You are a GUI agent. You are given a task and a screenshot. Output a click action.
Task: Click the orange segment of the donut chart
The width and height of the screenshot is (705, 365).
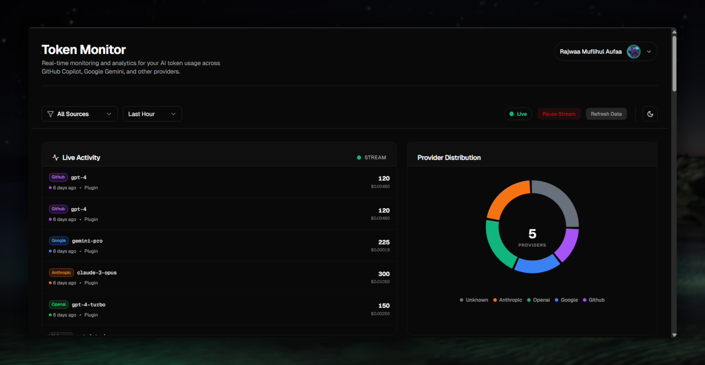coord(506,197)
